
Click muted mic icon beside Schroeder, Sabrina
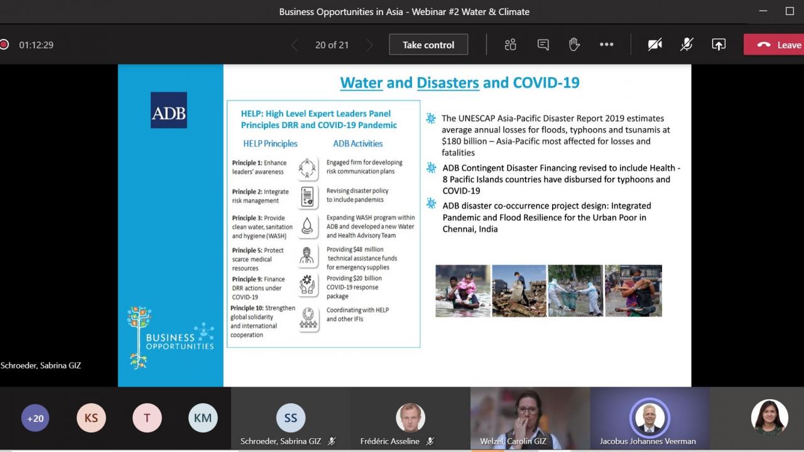(332, 441)
